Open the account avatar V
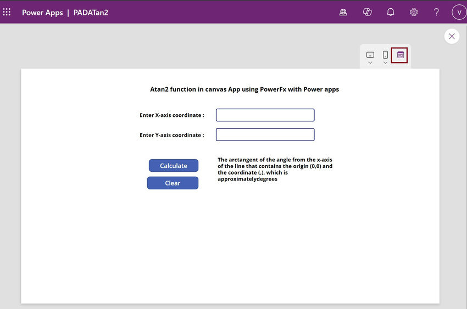Screen dimensions: 467x309 pos(459,13)
